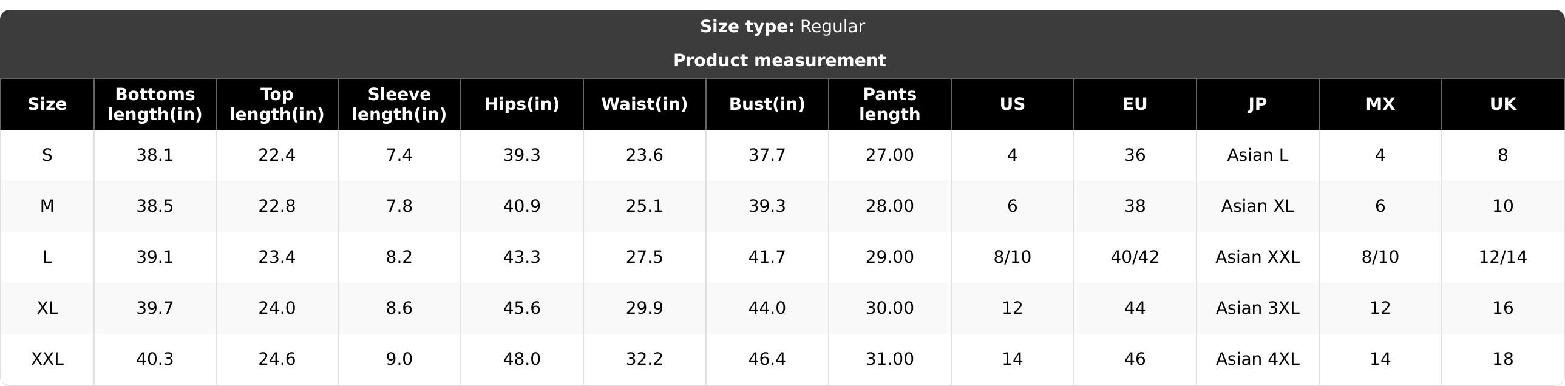
Task: Select the UK column header
Action: [1503, 104]
